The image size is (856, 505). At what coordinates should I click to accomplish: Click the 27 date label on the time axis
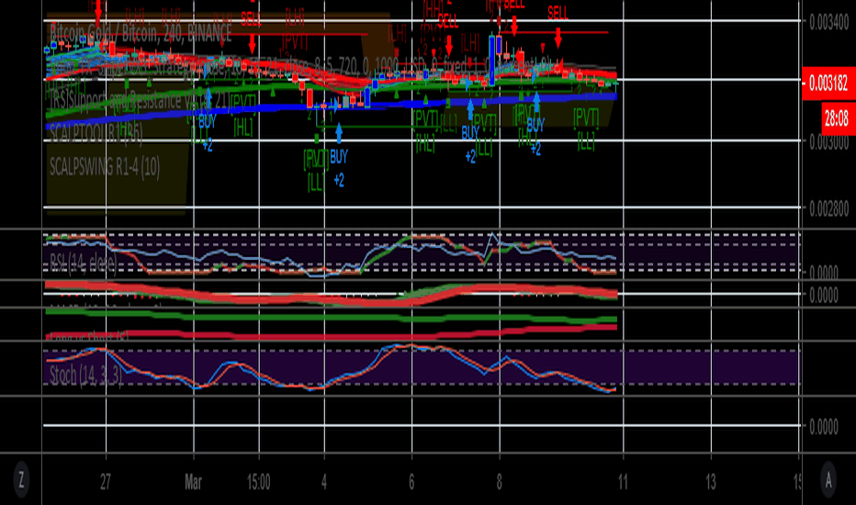tap(106, 482)
